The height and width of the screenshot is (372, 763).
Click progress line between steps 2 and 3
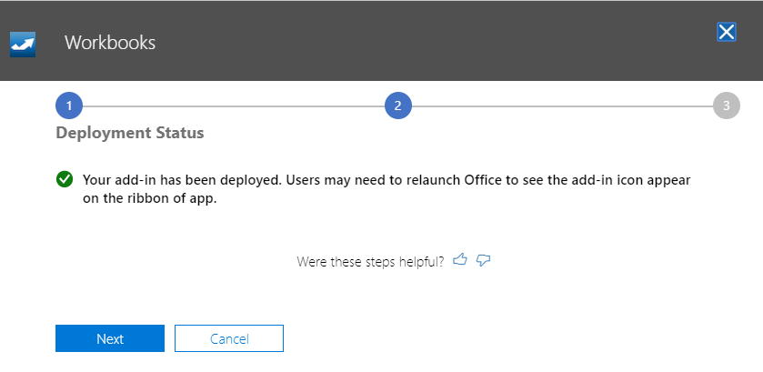[563, 106]
